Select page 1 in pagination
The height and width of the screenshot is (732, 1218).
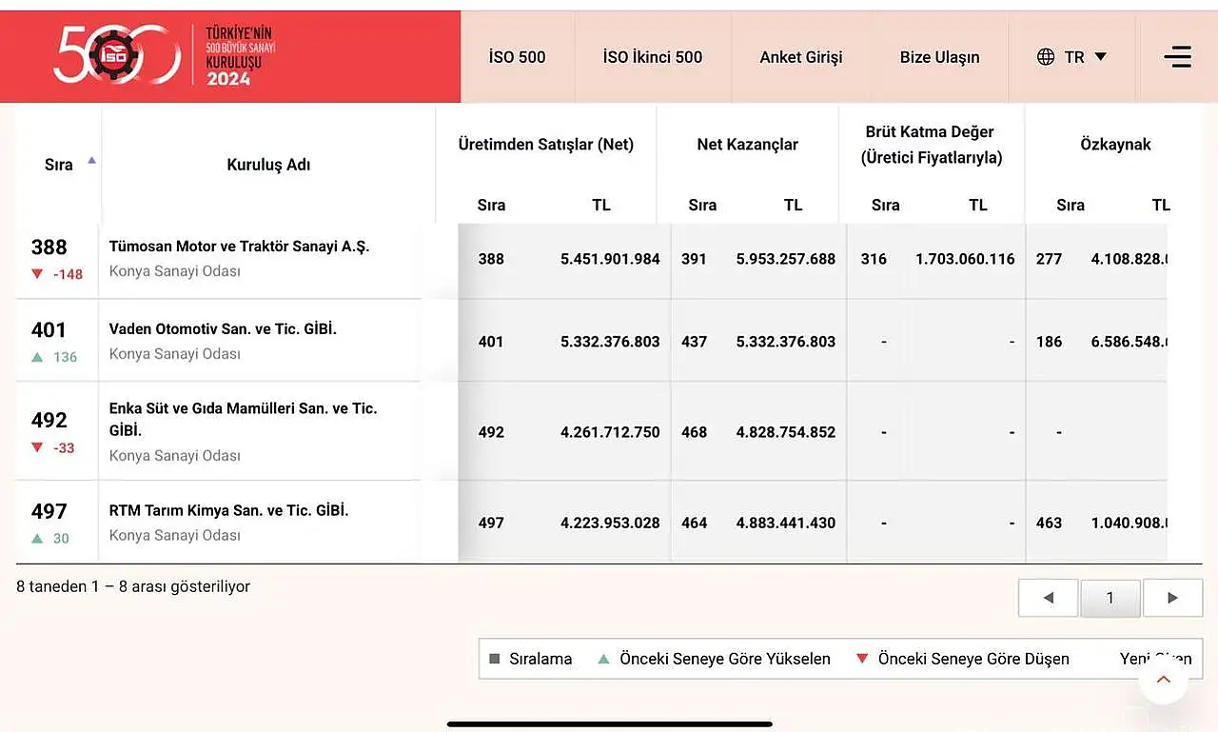(x=1110, y=598)
